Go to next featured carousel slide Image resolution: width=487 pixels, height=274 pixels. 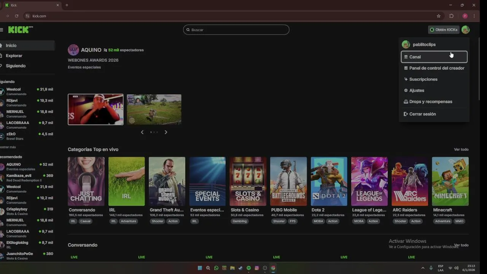(166, 132)
